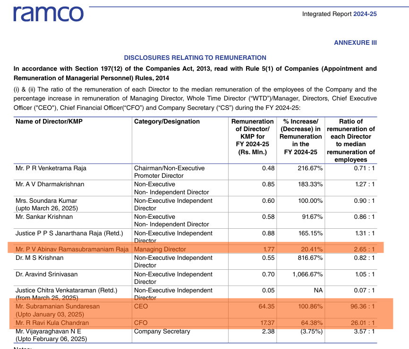This screenshot has width=409, height=349.
Task: Click the 100.86% increase value
Action: tap(310, 306)
